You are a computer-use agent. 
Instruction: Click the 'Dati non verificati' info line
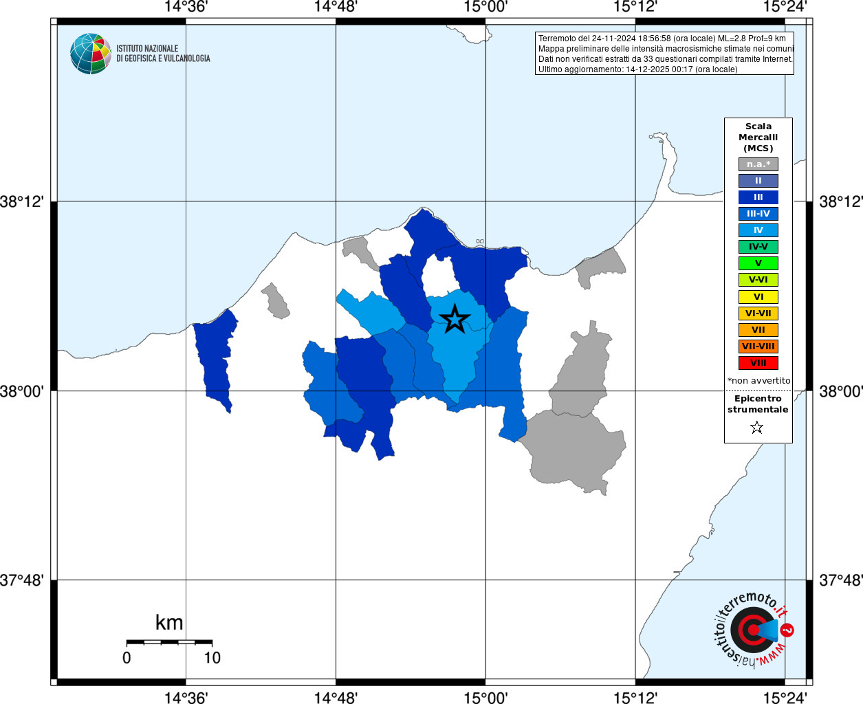tap(666, 59)
